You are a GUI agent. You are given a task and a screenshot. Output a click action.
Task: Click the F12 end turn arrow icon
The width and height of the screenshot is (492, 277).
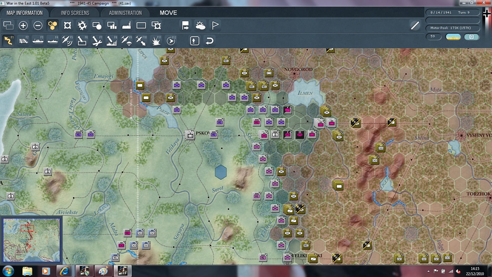point(171,41)
